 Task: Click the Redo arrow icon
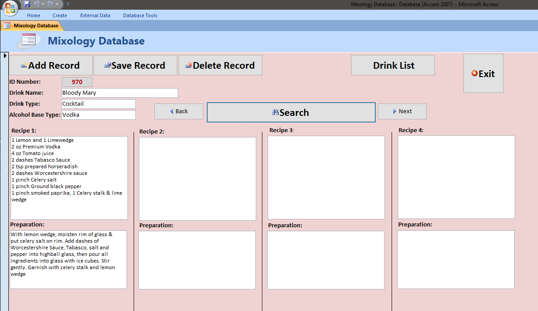(50, 4)
